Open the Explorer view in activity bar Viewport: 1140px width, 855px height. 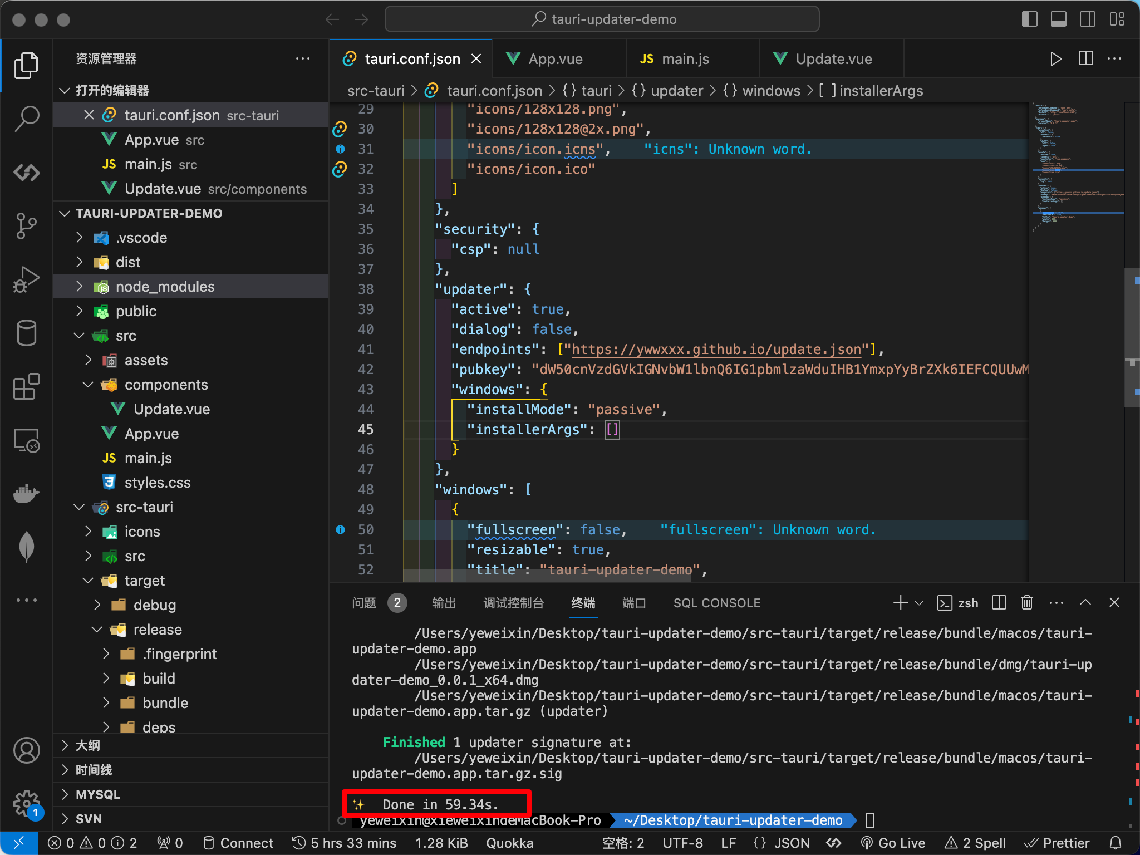26,66
